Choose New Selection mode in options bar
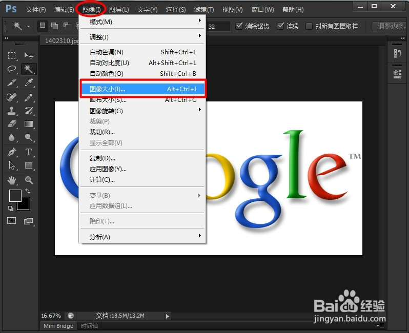The height and width of the screenshot is (333, 409). click(x=42, y=26)
